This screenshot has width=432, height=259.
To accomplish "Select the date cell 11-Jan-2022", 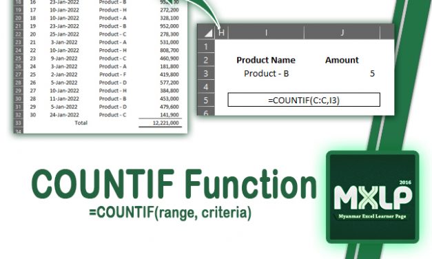I will [x=64, y=99].
